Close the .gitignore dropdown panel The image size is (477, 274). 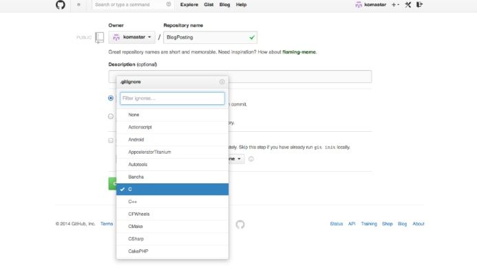222,82
